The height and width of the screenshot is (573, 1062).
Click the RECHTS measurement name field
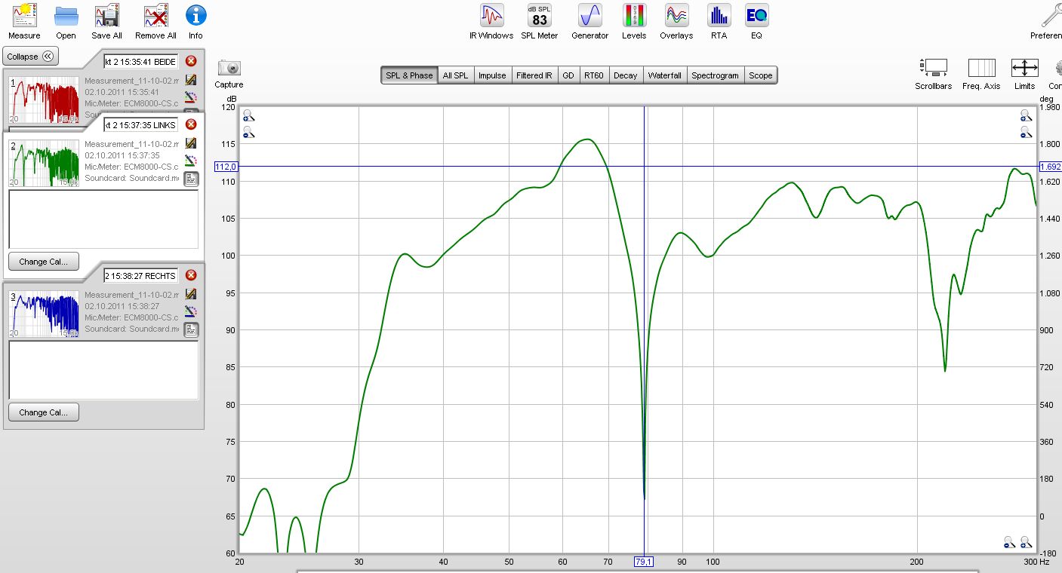pyautogui.click(x=140, y=275)
